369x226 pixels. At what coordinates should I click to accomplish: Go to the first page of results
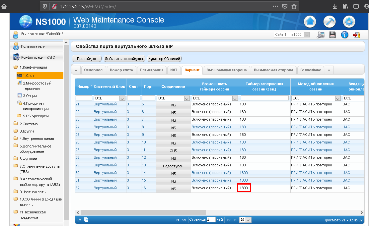click(177, 220)
